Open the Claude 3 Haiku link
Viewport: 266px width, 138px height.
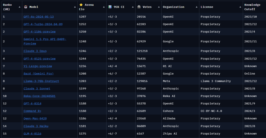[36, 126]
